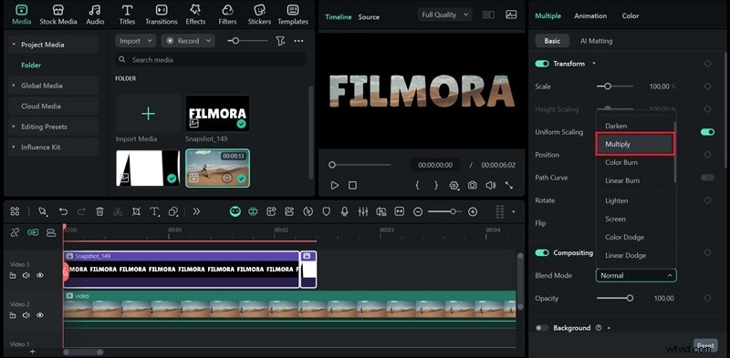Click the fullscreen preview icon
This screenshot has width=730, height=358.
point(509,186)
